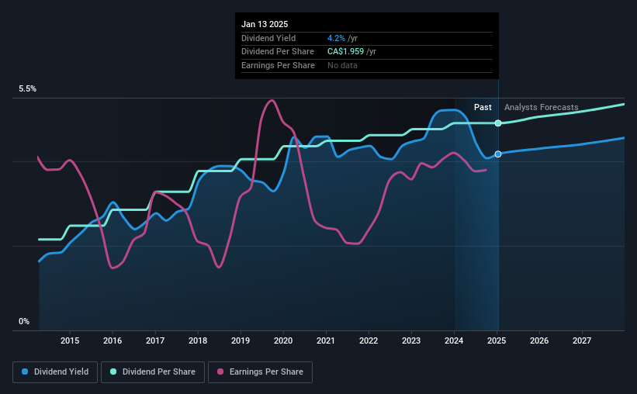637x394 pixels.
Task: Click the 2018 x-axis label
Action: tap(198, 340)
